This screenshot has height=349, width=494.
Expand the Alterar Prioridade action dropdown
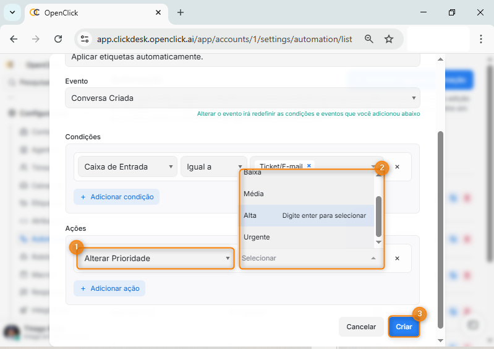click(156, 258)
